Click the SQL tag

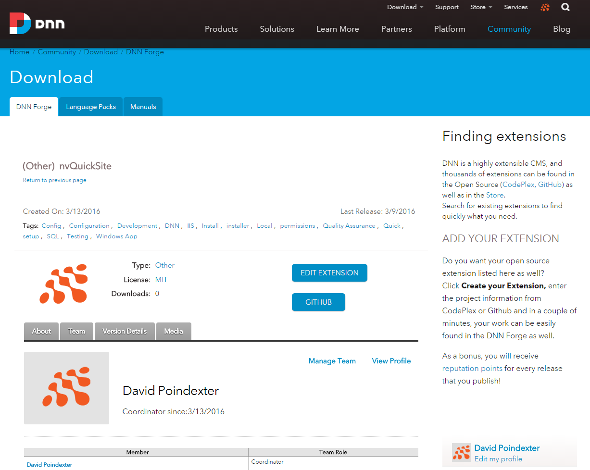pyautogui.click(x=53, y=236)
